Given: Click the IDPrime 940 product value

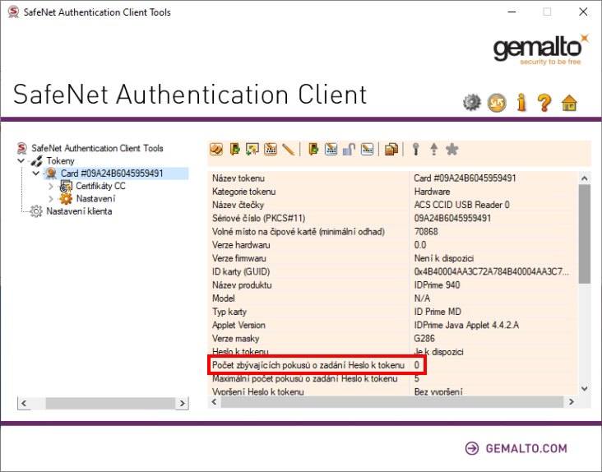Looking at the screenshot, I should 437,285.
